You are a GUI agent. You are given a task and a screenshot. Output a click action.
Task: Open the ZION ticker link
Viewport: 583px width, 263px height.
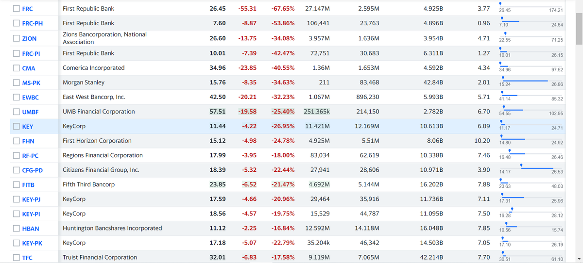(29, 39)
